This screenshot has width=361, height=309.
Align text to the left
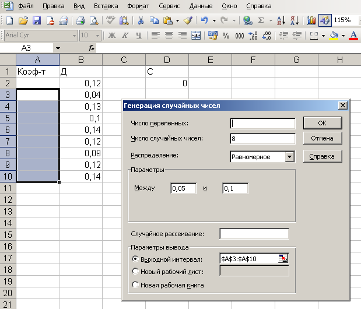156,36
